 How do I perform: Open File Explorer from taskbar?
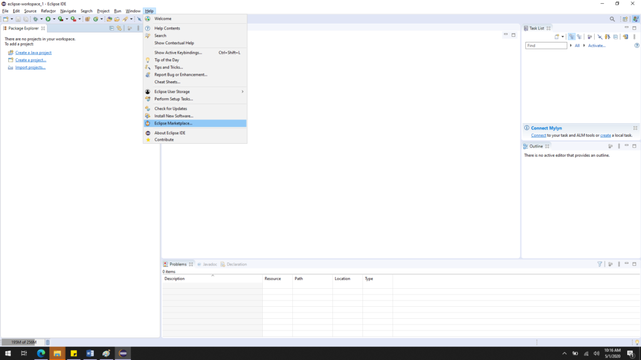coord(57,353)
